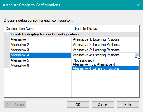Pick Alternative 1 vs. Alternative 4 option
This screenshot has width=143, height=112.
pos(105,64)
